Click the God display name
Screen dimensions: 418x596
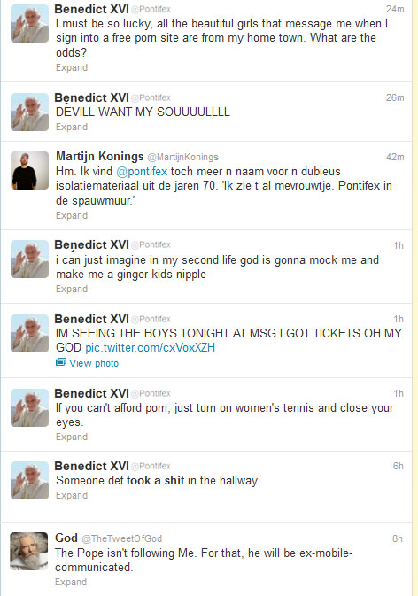tap(66, 538)
